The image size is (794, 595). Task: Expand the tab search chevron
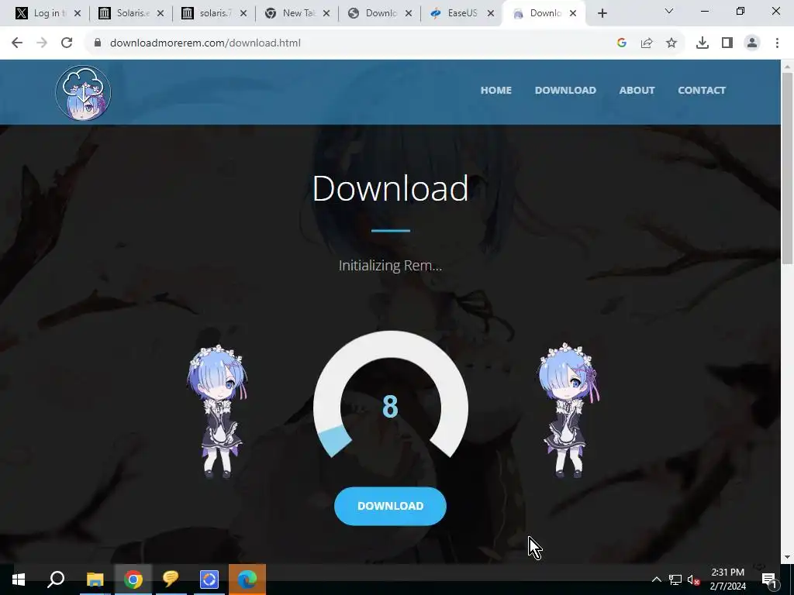tap(669, 11)
